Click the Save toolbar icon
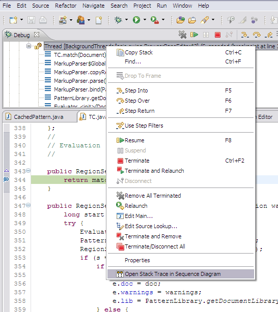Viewport: 278px width, 312px height. (31, 20)
